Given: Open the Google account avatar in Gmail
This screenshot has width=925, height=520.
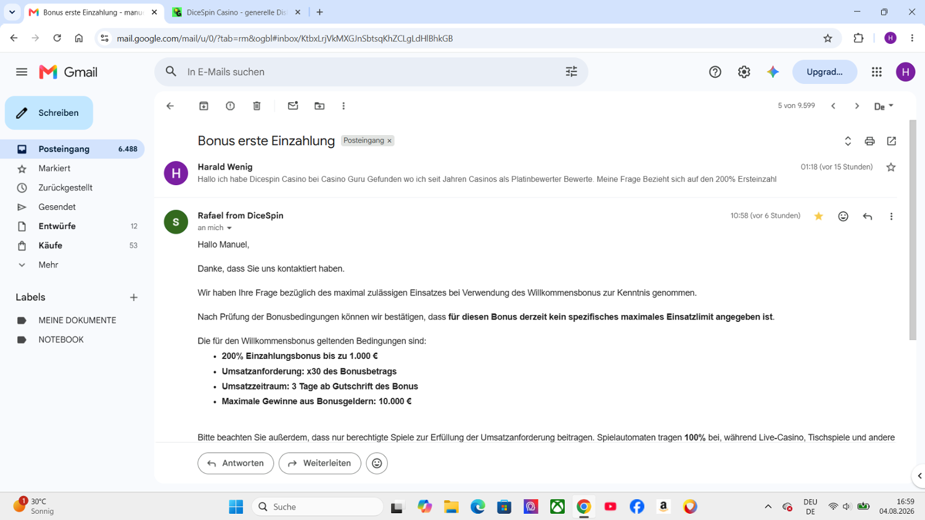Looking at the screenshot, I should click(x=905, y=72).
